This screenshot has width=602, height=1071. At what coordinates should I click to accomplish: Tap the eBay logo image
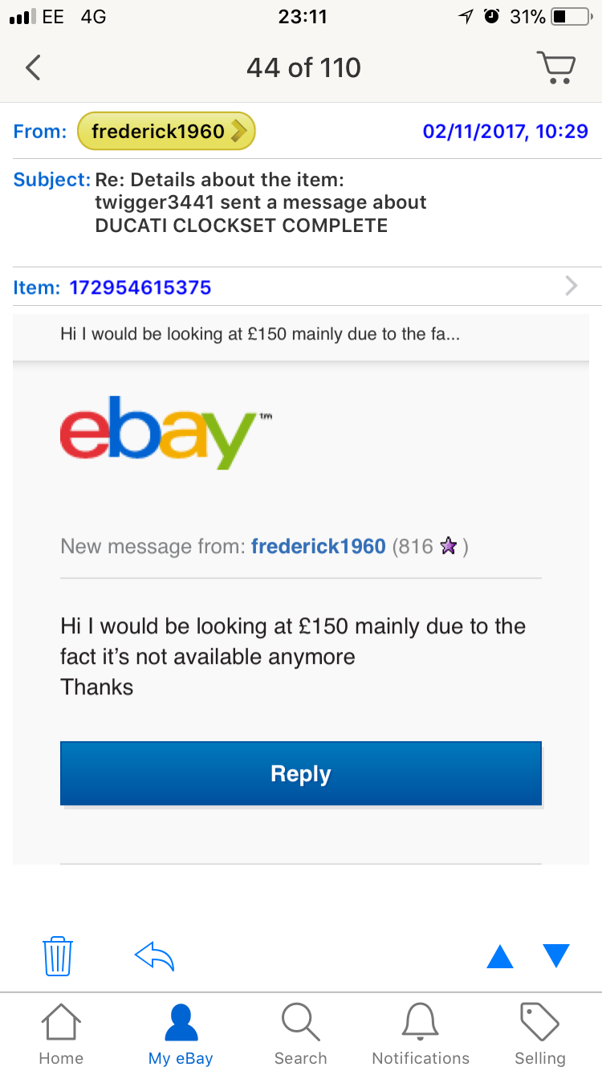(x=166, y=433)
